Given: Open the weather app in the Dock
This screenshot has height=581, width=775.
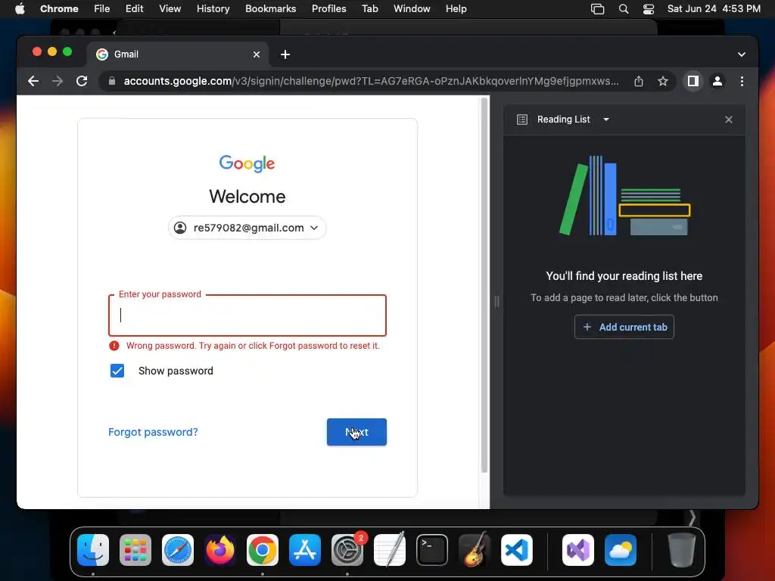Looking at the screenshot, I should point(621,550).
